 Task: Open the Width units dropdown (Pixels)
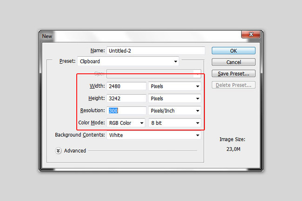point(175,86)
